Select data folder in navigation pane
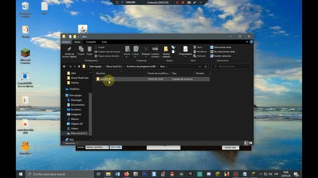The width and height of the screenshot is (318, 178). point(73,73)
